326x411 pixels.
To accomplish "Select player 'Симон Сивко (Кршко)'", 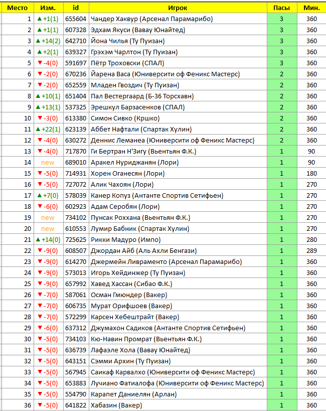I will tap(125, 118).
